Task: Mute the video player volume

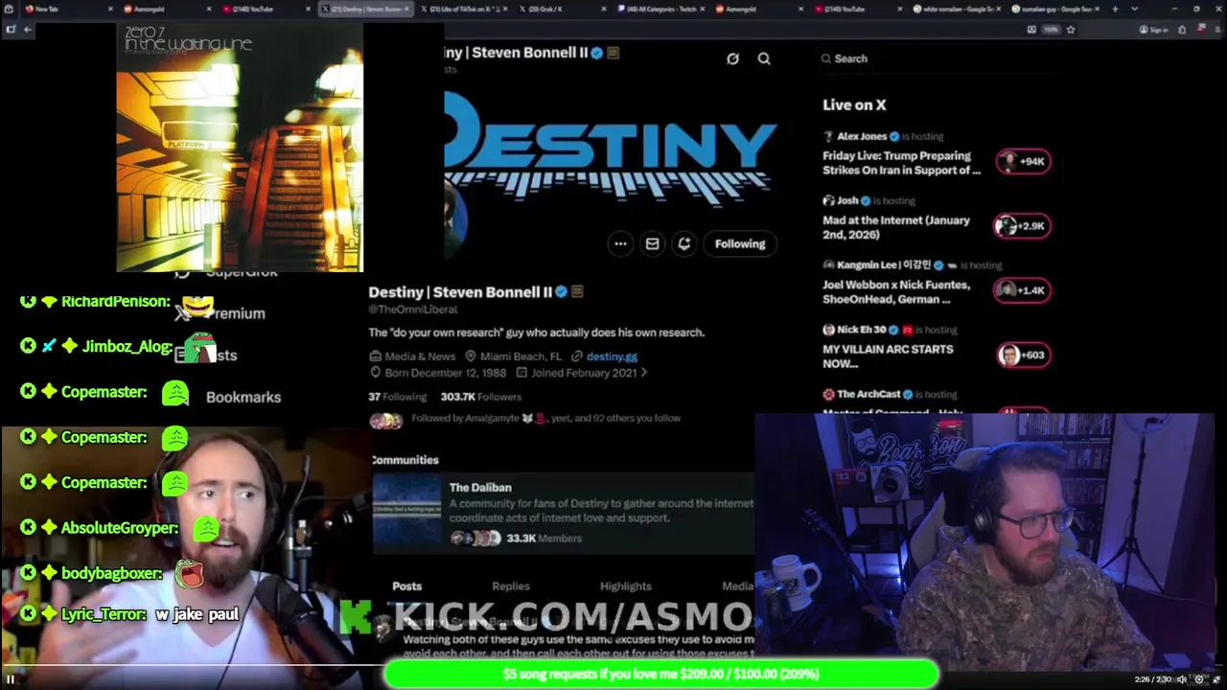Action: pyautogui.click(x=1182, y=679)
